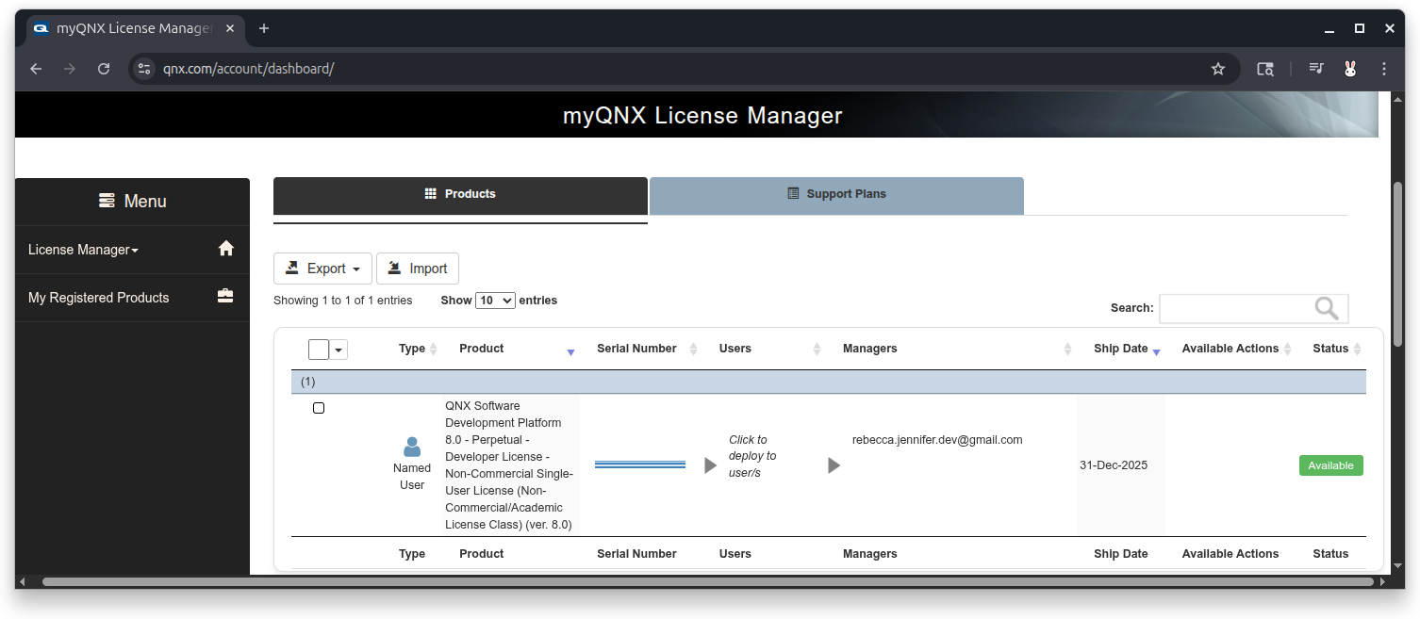
Task: Click the arrow icon next to serial number
Action: (x=710, y=465)
